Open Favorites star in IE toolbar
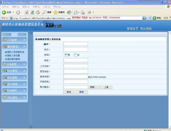Screen dimensions: 171x131 [x=55, y=12]
